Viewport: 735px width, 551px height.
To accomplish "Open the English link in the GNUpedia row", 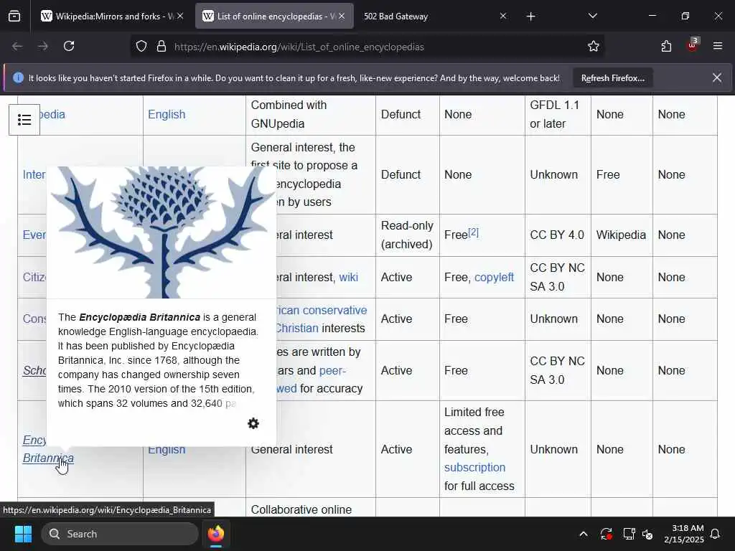I will coord(167,114).
